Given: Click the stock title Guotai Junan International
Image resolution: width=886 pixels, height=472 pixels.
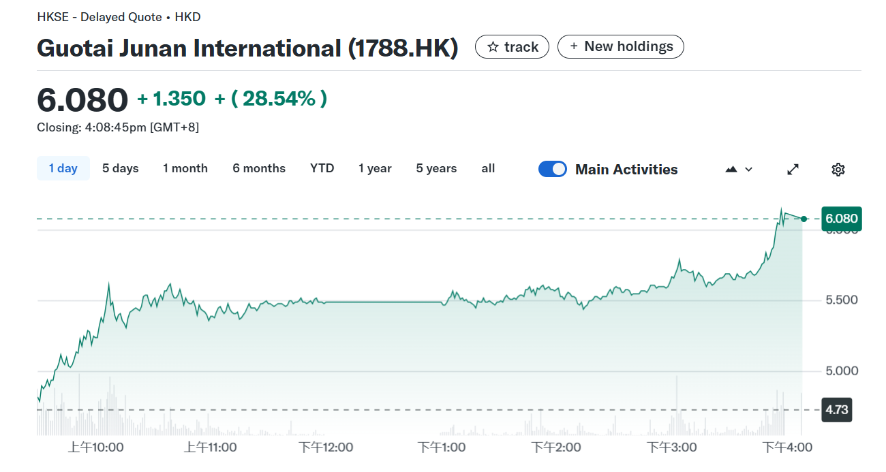Looking at the screenshot, I should point(247,48).
